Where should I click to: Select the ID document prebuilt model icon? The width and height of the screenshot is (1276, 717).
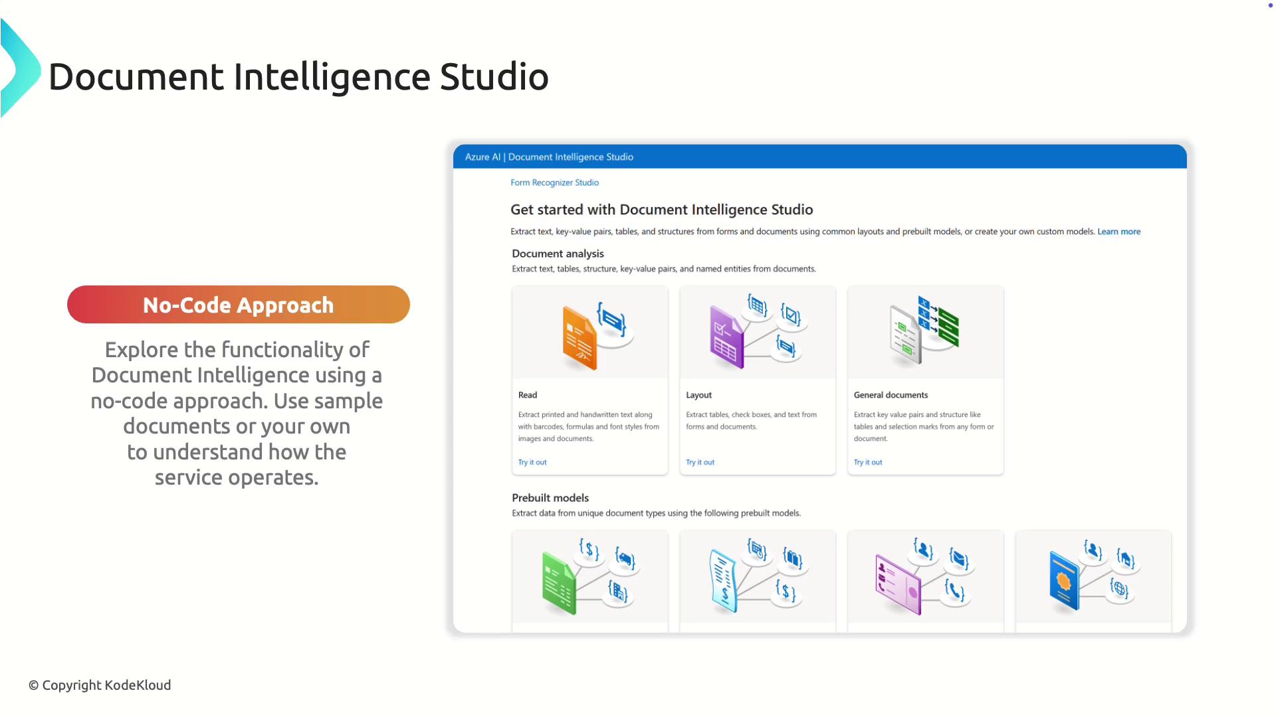(x=899, y=584)
